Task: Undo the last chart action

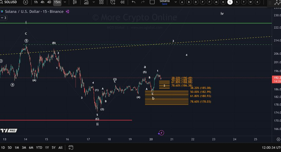Action: click(134, 2)
